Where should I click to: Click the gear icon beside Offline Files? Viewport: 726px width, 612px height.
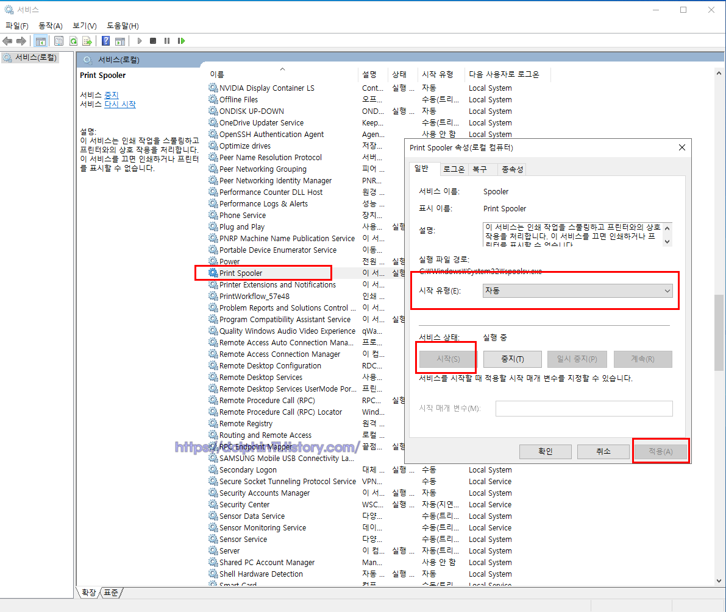click(213, 99)
